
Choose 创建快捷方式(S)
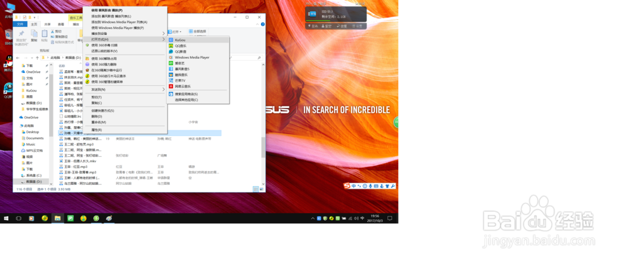[x=125, y=110]
